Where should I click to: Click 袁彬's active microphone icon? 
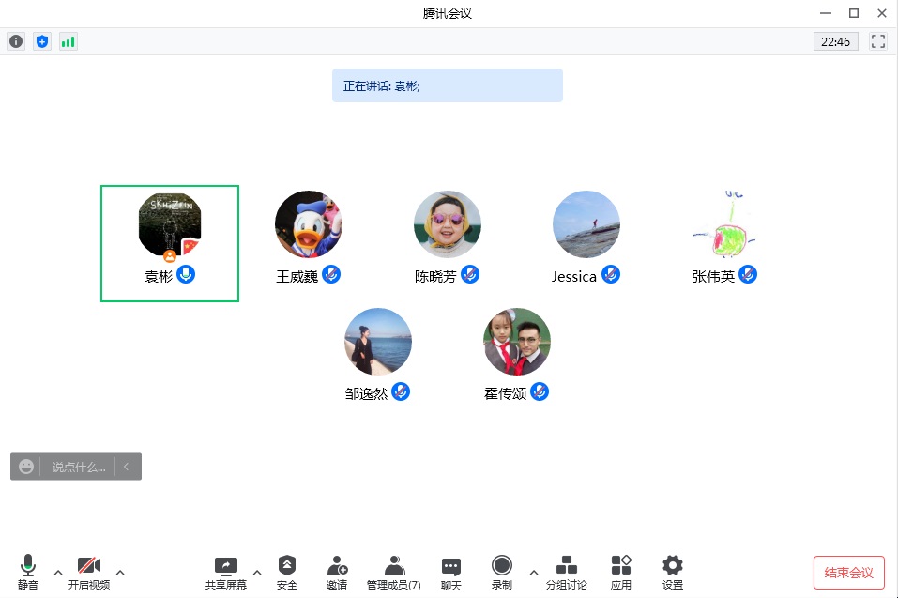click(x=186, y=274)
